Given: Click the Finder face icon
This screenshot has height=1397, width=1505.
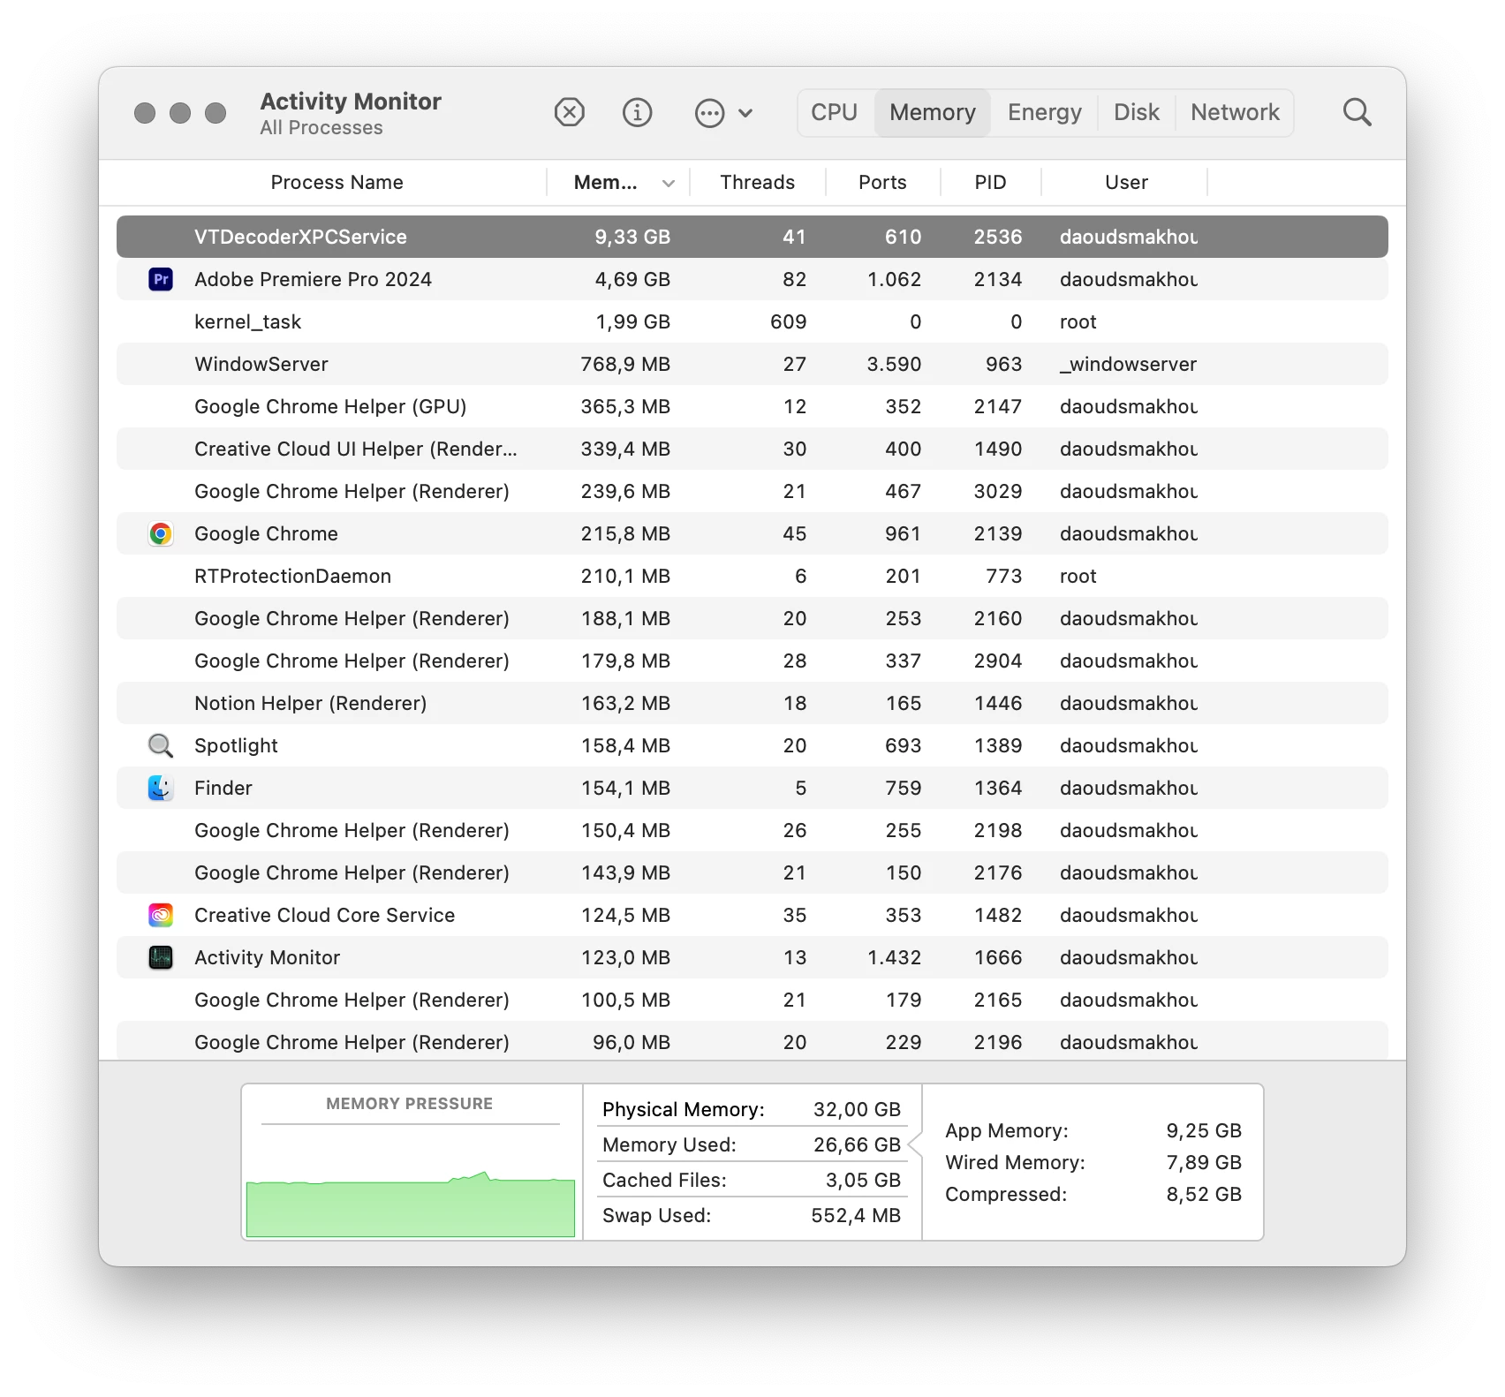Looking at the screenshot, I should click(161, 788).
